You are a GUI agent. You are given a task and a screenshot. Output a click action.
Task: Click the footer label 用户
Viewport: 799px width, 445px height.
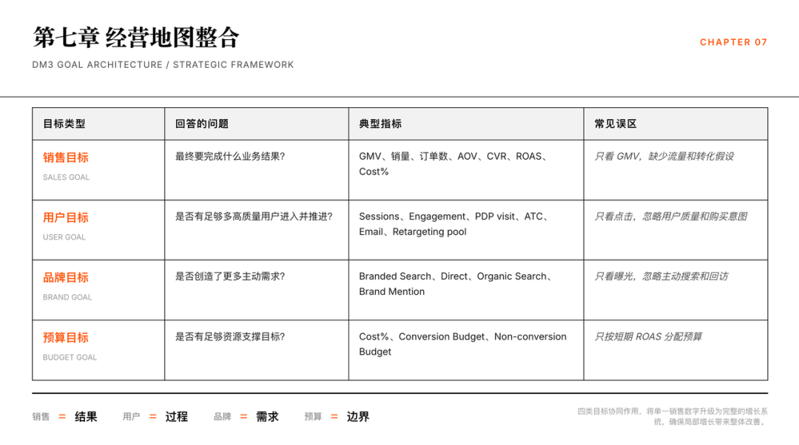click(132, 417)
